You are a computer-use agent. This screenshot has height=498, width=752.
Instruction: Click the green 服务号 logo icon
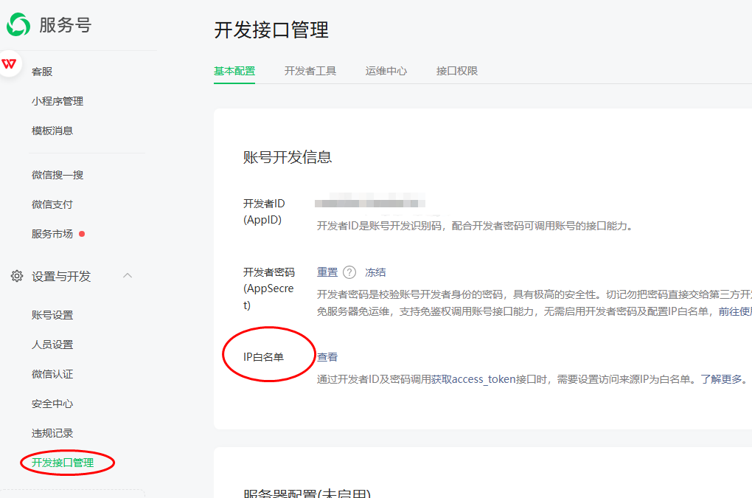coord(18,24)
